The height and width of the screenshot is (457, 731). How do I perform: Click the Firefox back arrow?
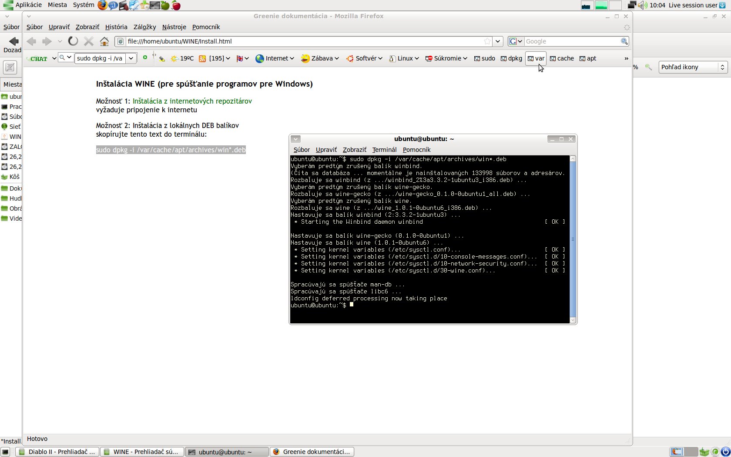click(31, 41)
